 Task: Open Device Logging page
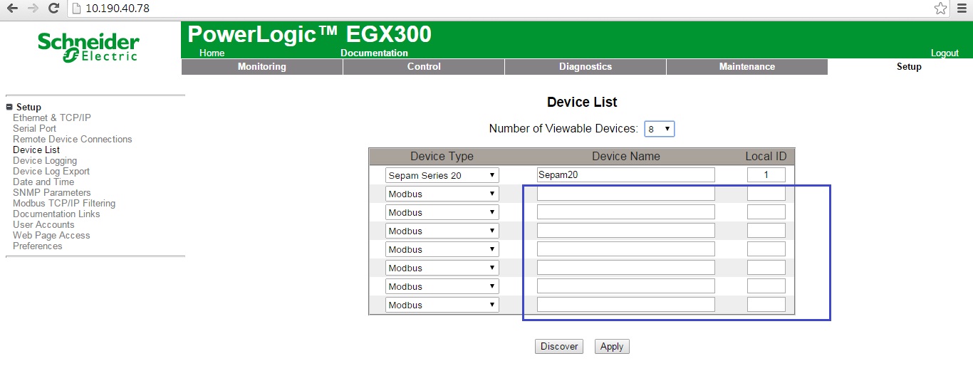point(45,160)
